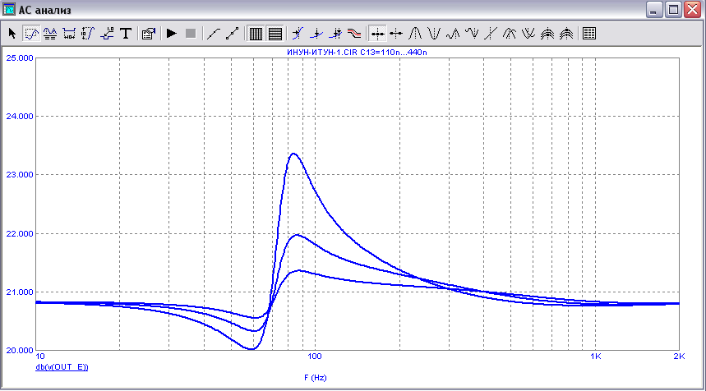Select the Peak cursor positioning icon

coord(415,34)
